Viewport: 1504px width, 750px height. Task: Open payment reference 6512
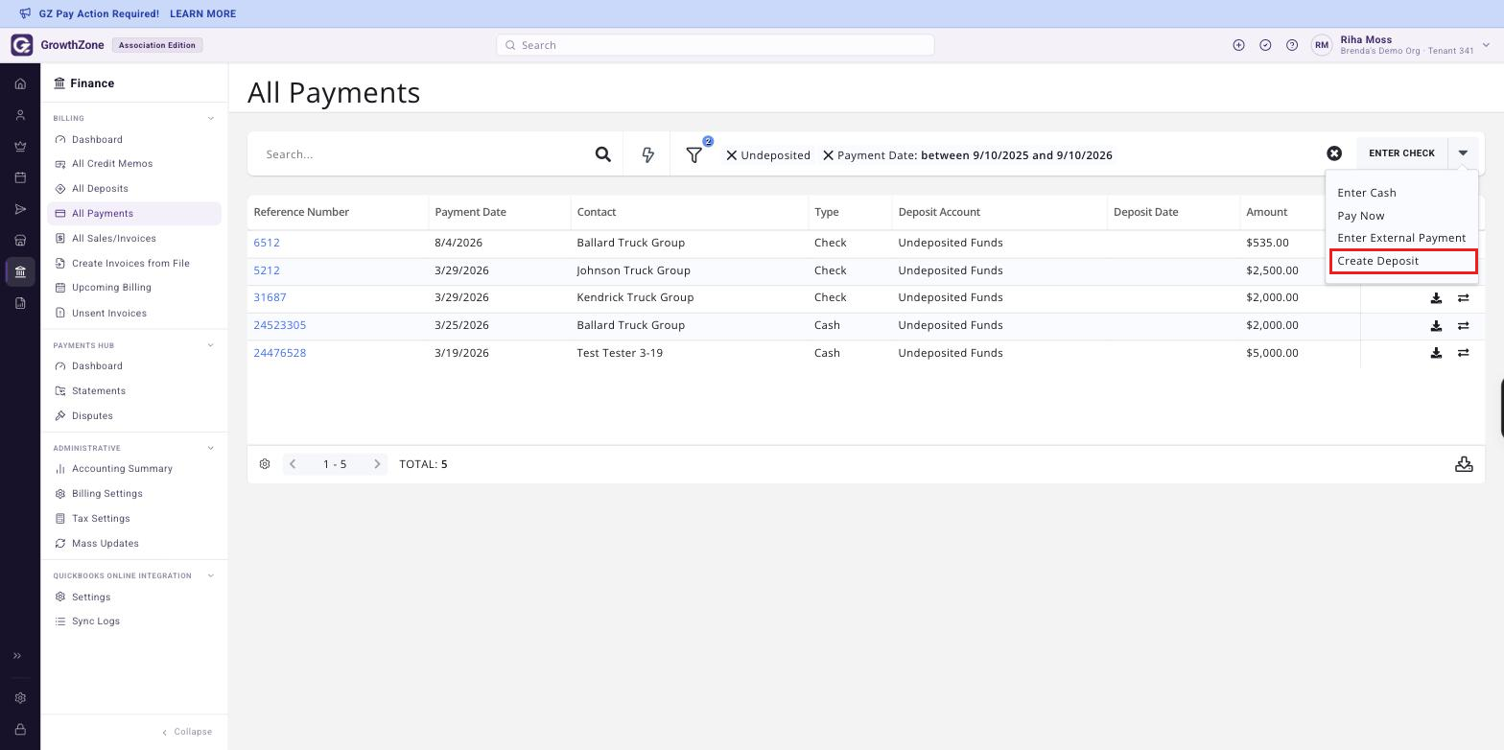[x=267, y=243]
